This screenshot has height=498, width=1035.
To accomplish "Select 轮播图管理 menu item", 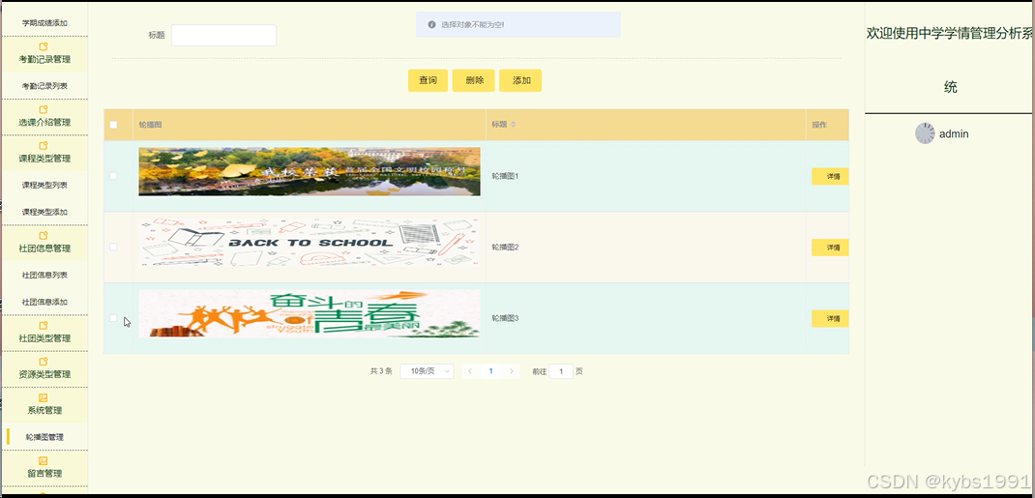I will [x=44, y=437].
